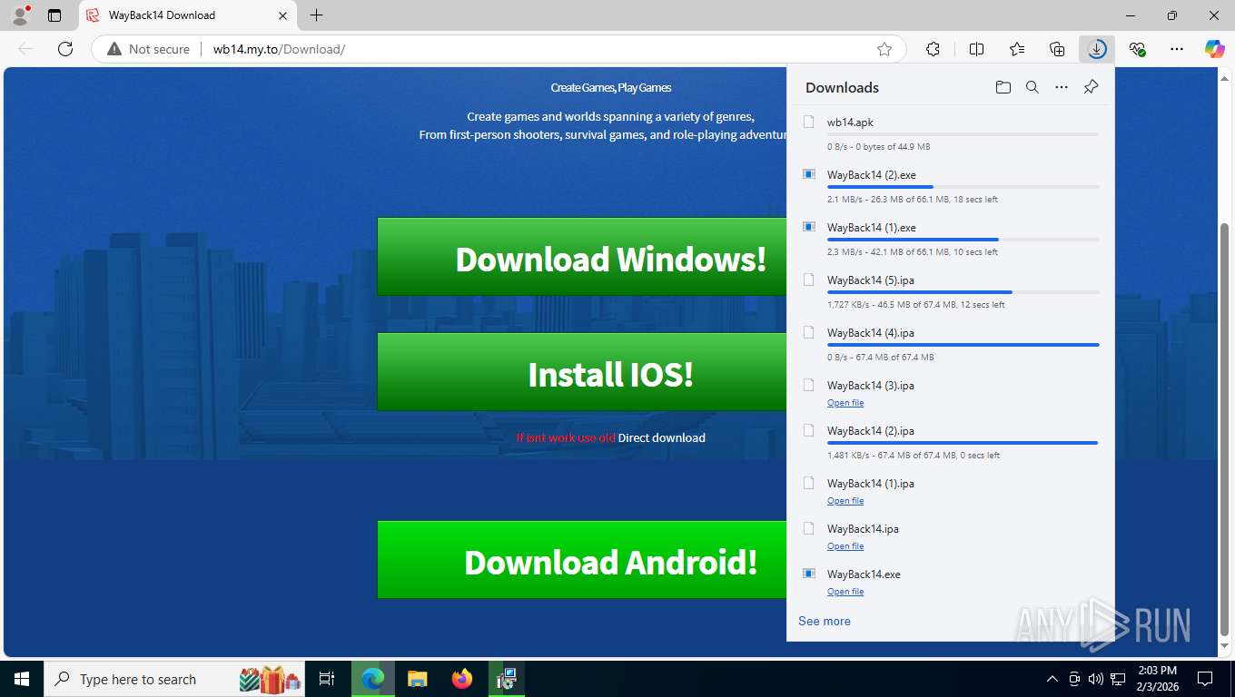The image size is (1235, 697).
Task: Open the Copilot icon
Action: [1214, 49]
